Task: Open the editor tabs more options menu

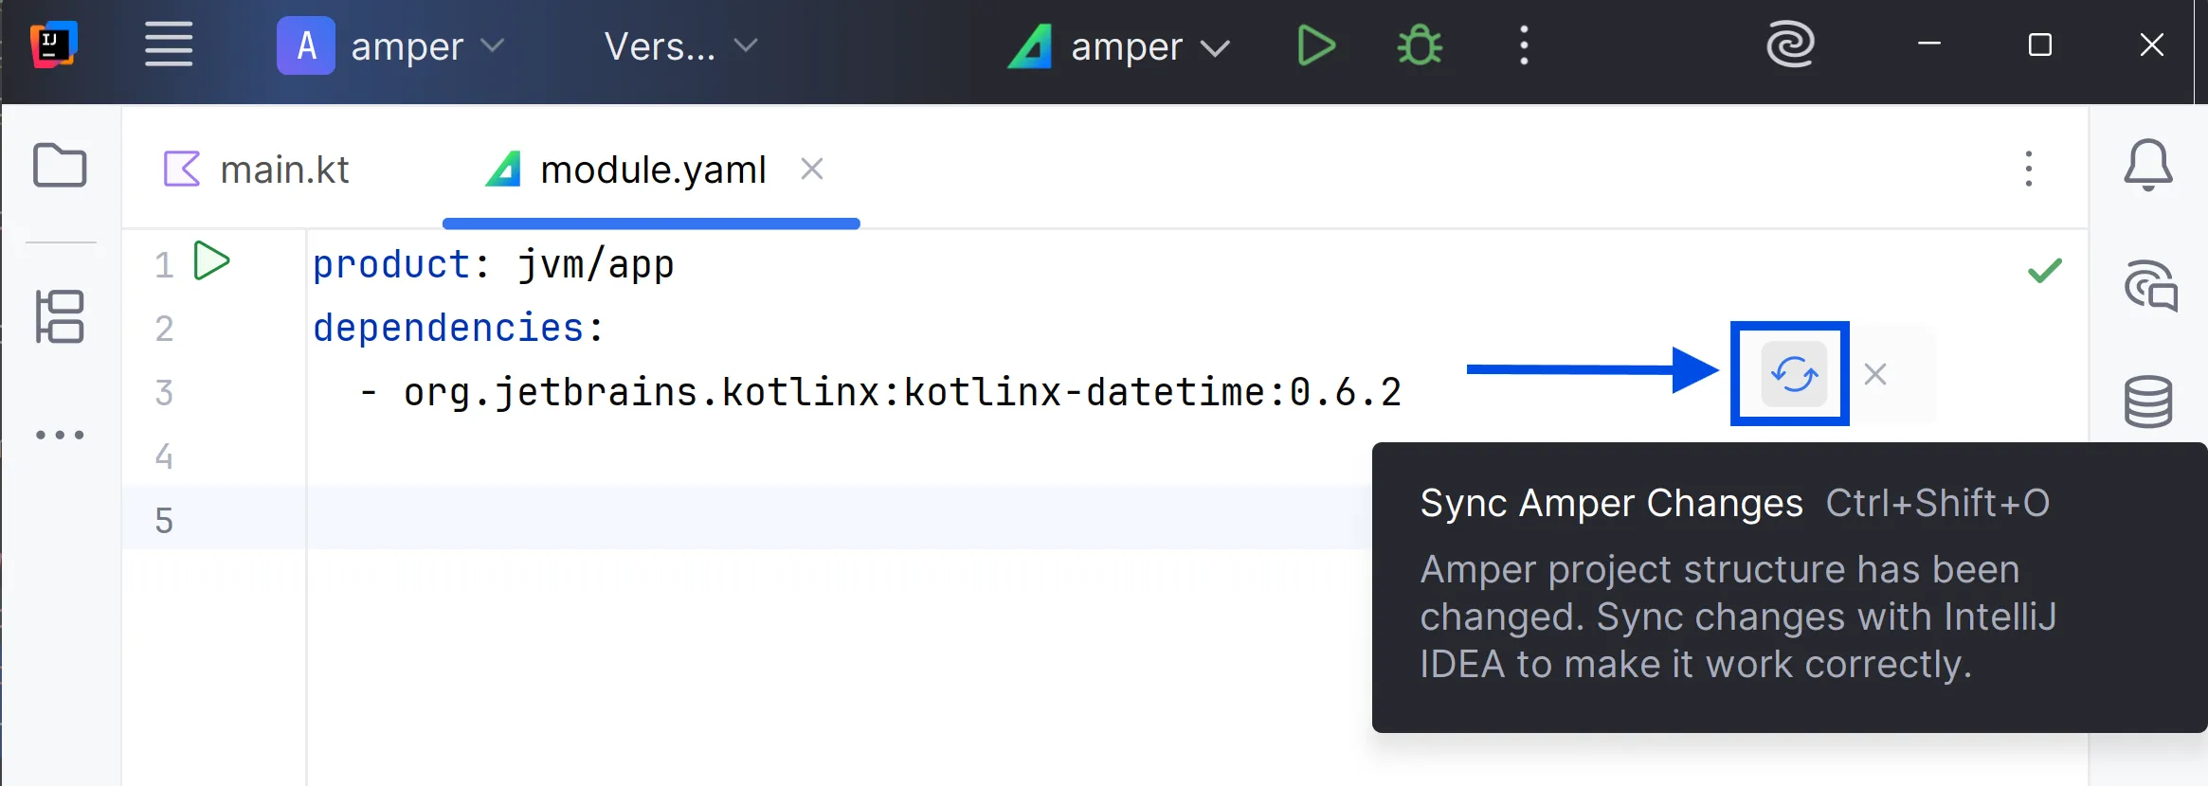Action: click(2028, 169)
